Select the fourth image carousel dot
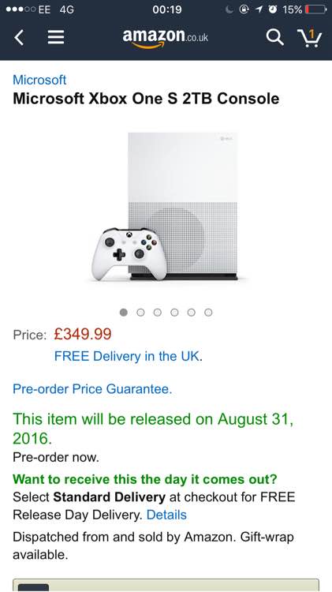This screenshot has height=592, width=332. tap(174, 313)
